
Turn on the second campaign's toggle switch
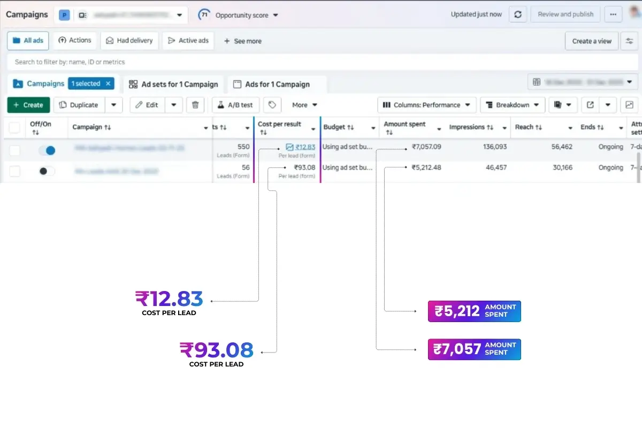47,171
